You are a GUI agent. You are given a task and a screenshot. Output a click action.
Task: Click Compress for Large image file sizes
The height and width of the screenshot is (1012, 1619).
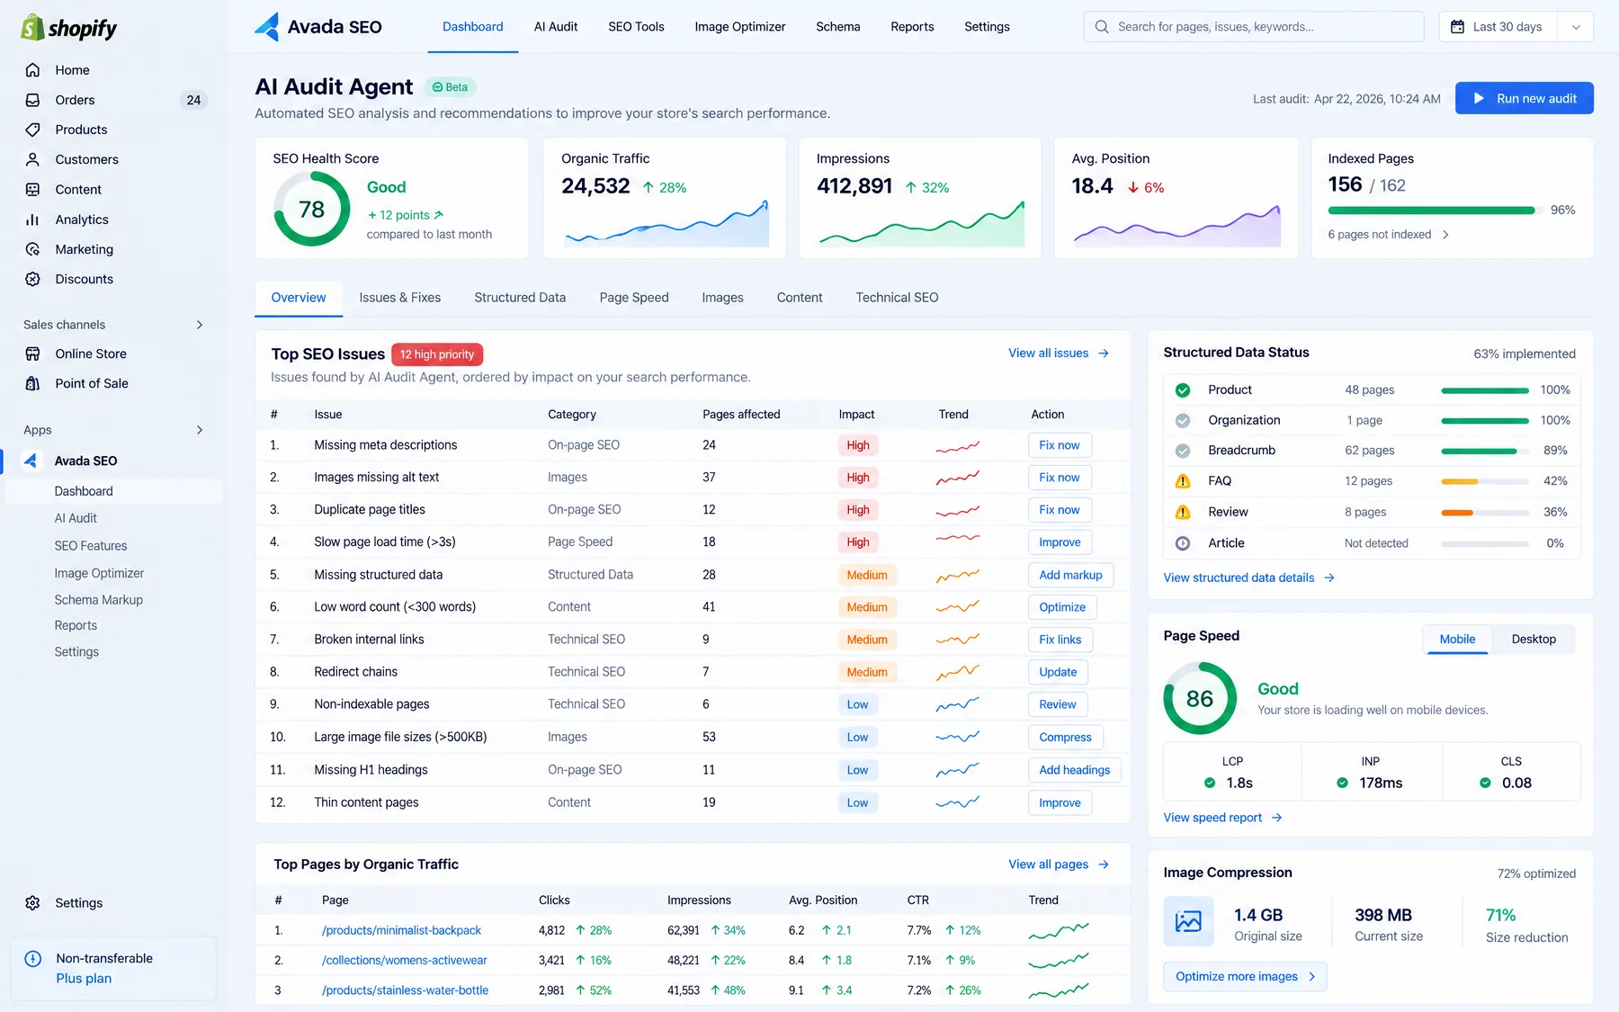click(1065, 738)
